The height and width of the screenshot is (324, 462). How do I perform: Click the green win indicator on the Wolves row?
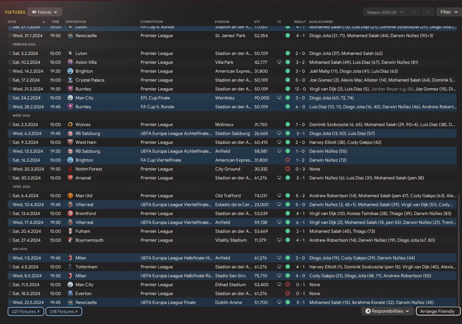pyautogui.click(x=288, y=125)
